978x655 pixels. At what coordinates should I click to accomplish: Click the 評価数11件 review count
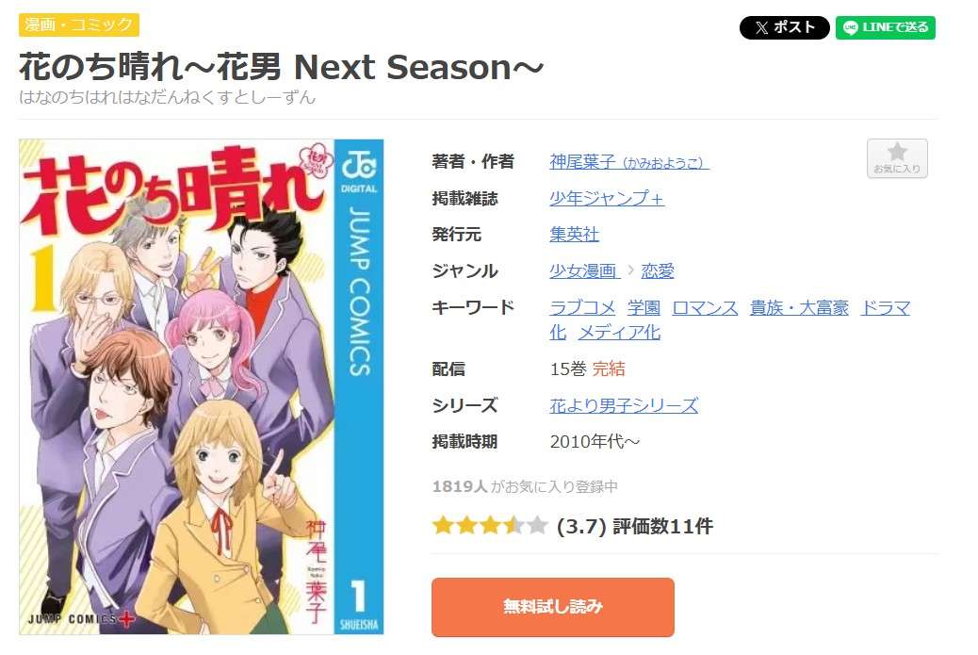click(x=662, y=527)
